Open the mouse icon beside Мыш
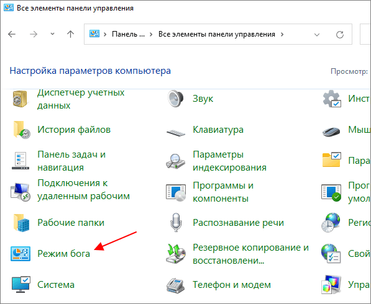The height and width of the screenshot is (304, 371). point(331,132)
